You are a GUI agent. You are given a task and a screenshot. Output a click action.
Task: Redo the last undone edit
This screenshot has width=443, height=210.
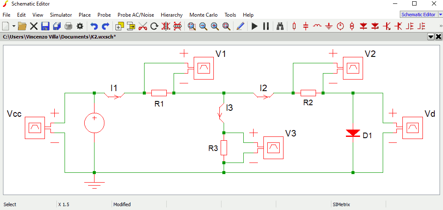coord(105,26)
